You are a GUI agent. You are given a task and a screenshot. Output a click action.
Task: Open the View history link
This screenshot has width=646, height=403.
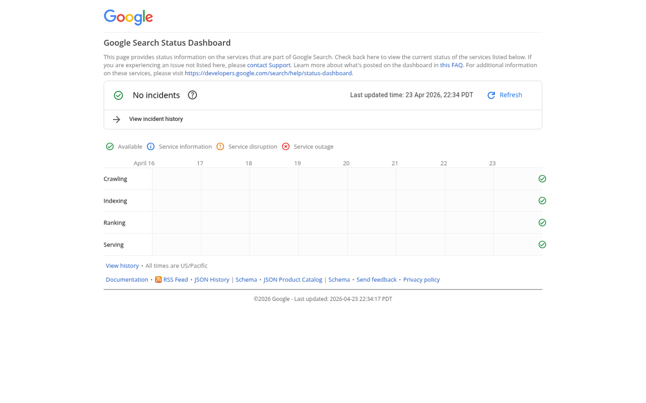[x=122, y=265]
